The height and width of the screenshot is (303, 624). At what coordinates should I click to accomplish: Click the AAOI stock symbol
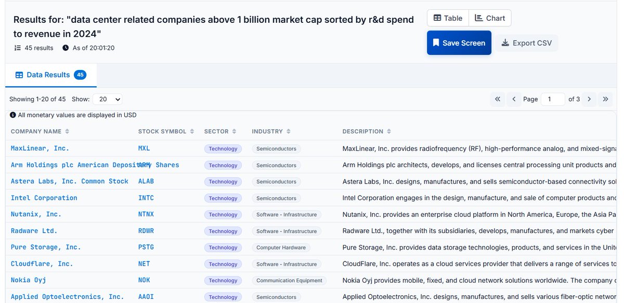[x=146, y=297]
